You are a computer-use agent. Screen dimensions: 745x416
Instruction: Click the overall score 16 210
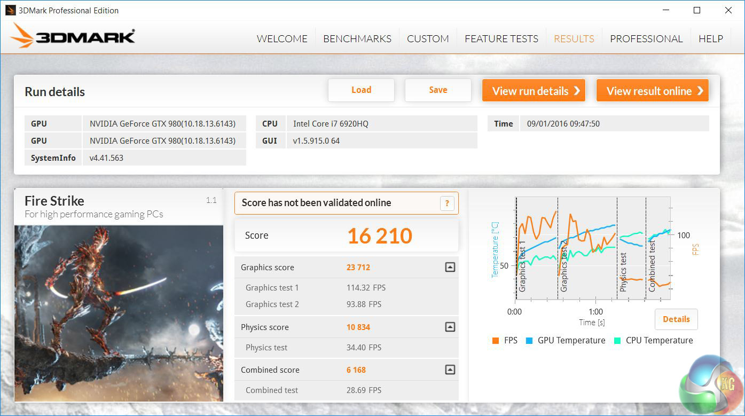coord(380,236)
